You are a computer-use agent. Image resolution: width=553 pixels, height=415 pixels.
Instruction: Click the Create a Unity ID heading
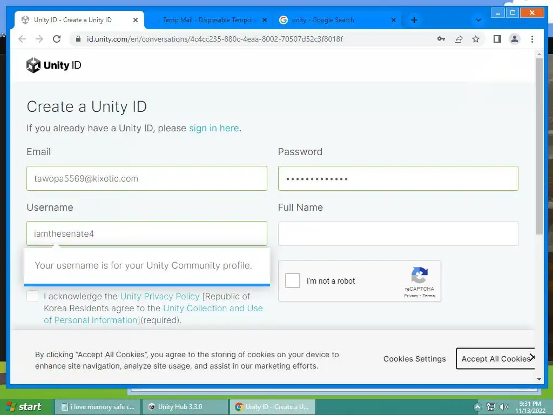pyautogui.click(x=87, y=106)
